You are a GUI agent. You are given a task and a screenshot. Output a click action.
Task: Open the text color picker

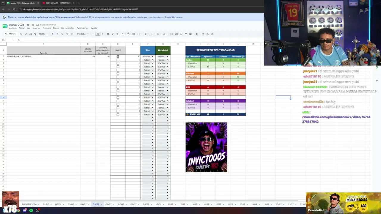click(122, 34)
